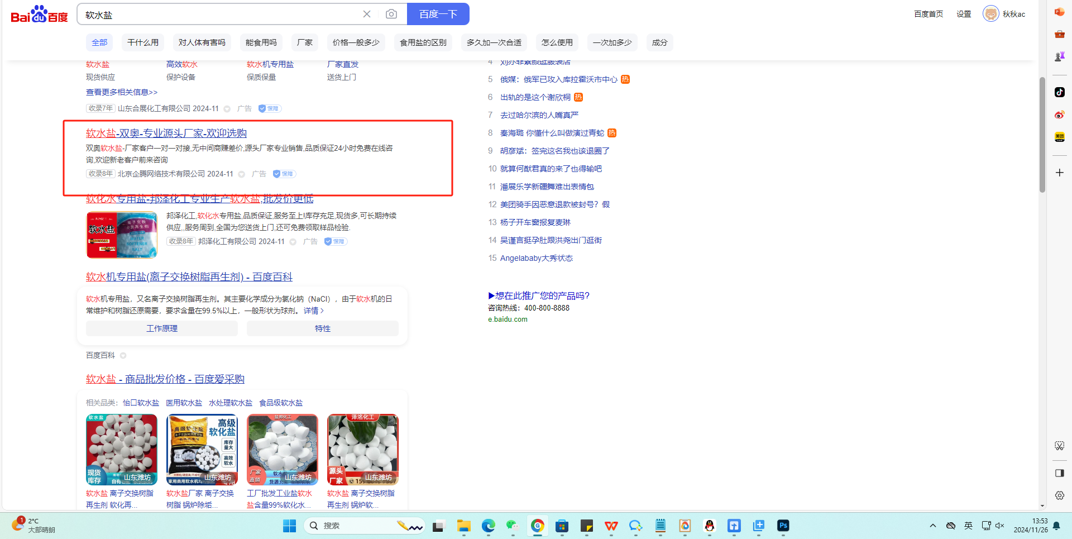Open the clock showing 13:53
The image size is (1072, 539).
point(1031,526)
